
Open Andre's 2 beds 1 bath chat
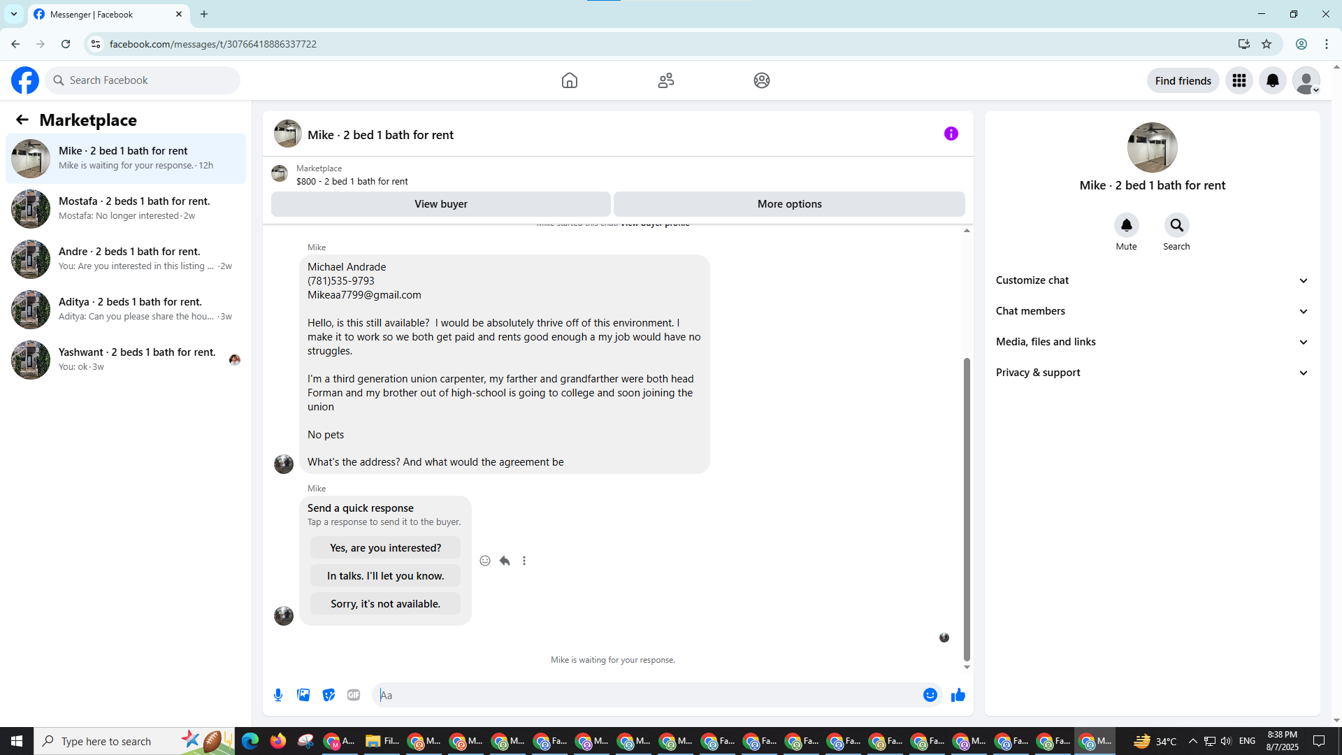tap(126, 259)
